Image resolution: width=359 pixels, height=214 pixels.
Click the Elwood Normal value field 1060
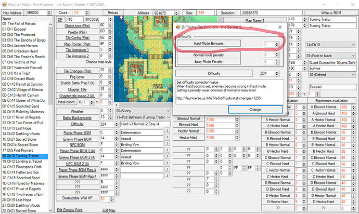(220, 119)
